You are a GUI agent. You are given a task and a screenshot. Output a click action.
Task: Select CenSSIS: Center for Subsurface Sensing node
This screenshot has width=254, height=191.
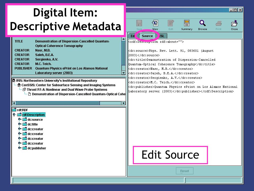click(69, 85)
